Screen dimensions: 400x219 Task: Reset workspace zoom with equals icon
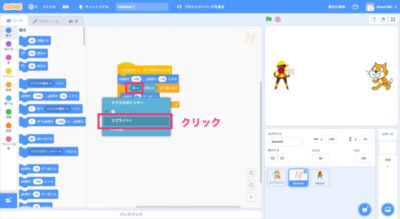click(251, 196)
